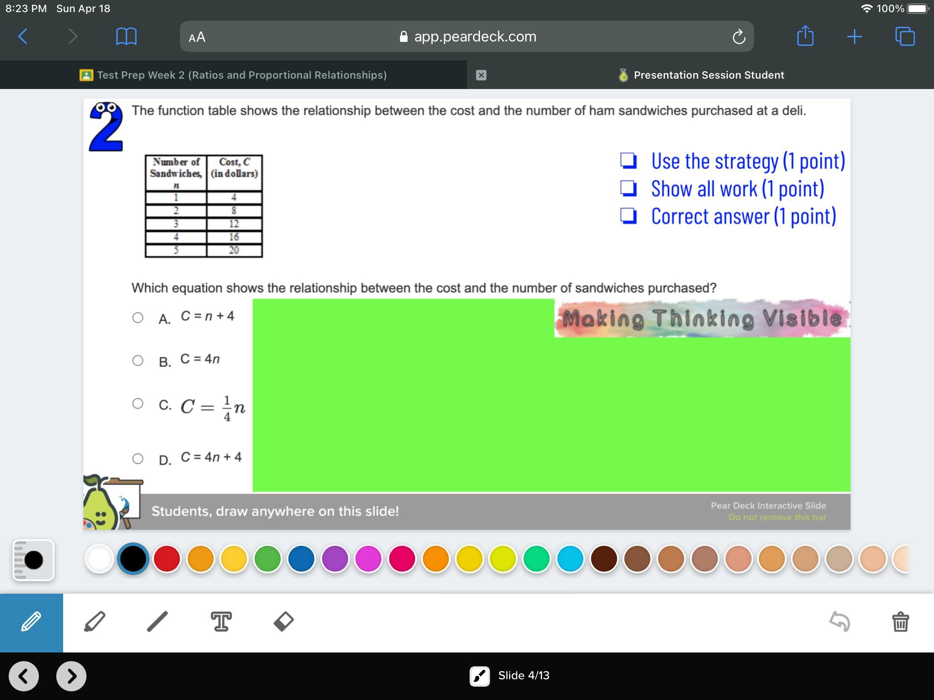Screen dimensions: 934x700
Task: Open the Safari bookmarks book icon
Action: click(x=126, y=36)
